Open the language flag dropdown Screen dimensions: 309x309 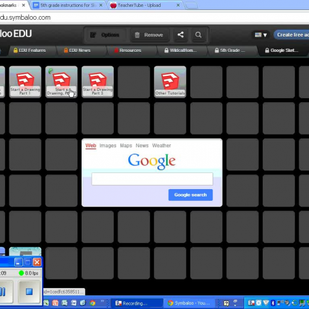(x=261, y=35)
